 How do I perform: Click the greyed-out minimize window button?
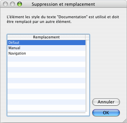tap(12, 4)
